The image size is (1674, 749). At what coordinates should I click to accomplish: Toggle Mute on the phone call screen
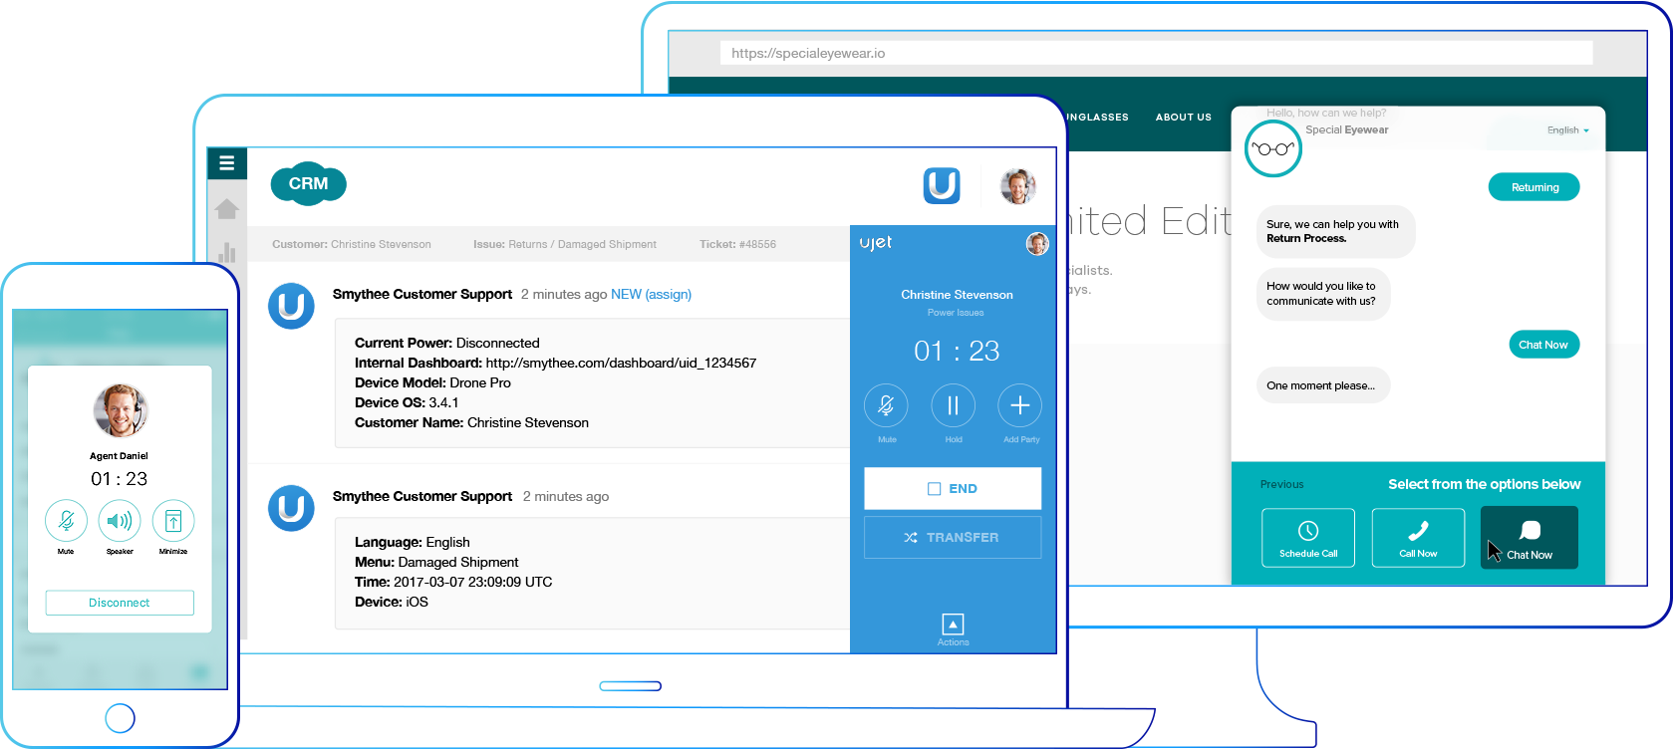pyautogui.click(x=66, y=521)
